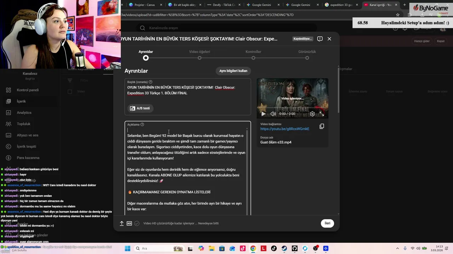Viewport: 453px width, 254px height.
Task: Click Aynı bilgileri kullan button
Action: [x=233, y=71]
